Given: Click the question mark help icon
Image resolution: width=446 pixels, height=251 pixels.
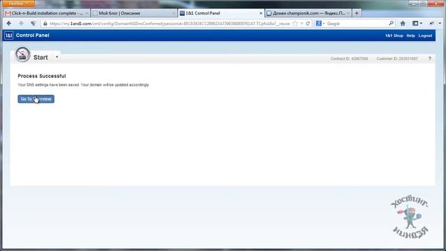Looking at the screenshot, I should click(430, 59).
